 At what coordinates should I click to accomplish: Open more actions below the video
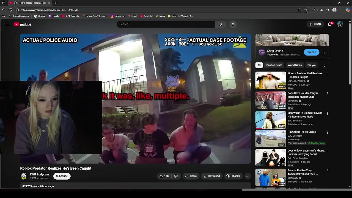coord(248,176)
